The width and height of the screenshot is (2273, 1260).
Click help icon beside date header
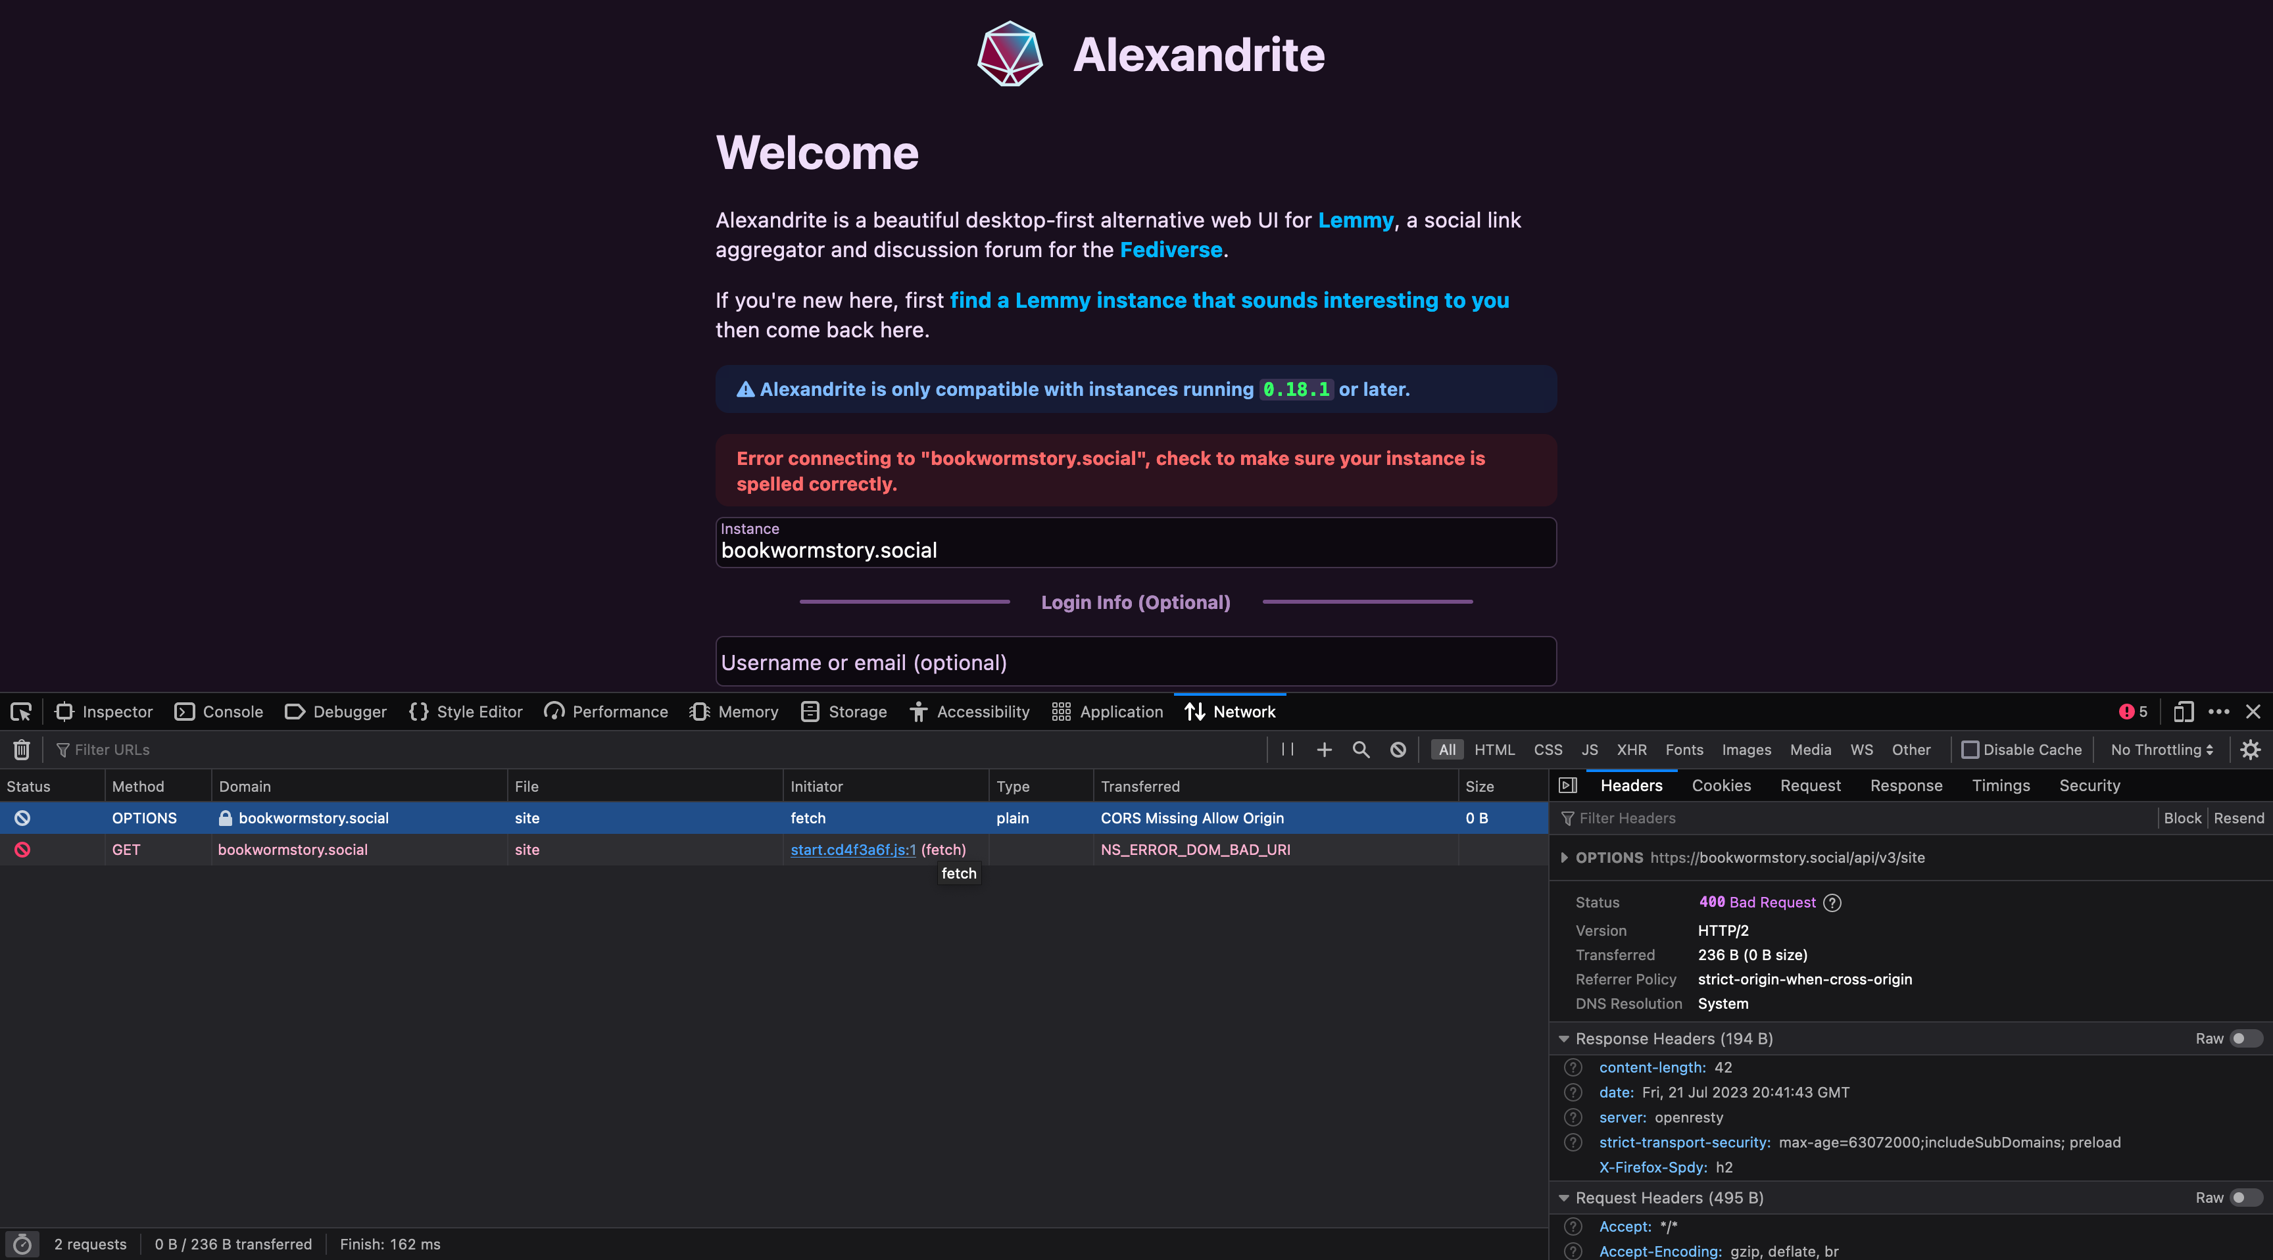(x=1573, y=1092)
